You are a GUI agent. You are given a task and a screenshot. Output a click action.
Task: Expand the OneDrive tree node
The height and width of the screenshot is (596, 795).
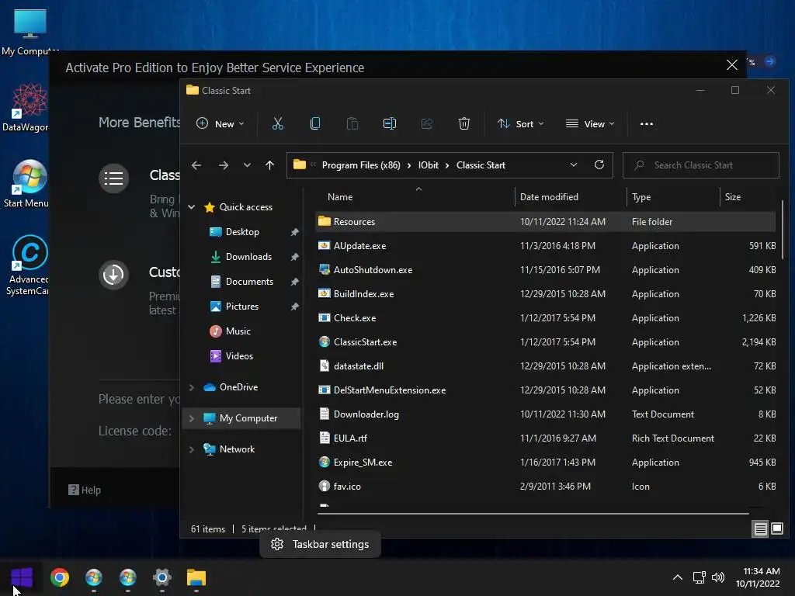[192, 387]
